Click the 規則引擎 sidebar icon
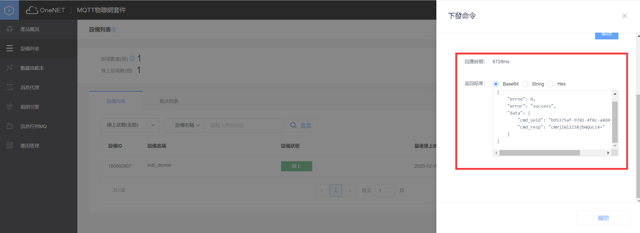Image resolution: width=640 pixels, height=233 pixels. tap(10, 107)
